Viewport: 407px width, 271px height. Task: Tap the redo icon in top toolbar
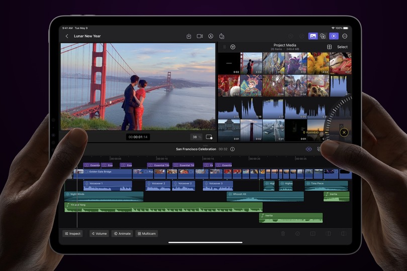[301, 36]
